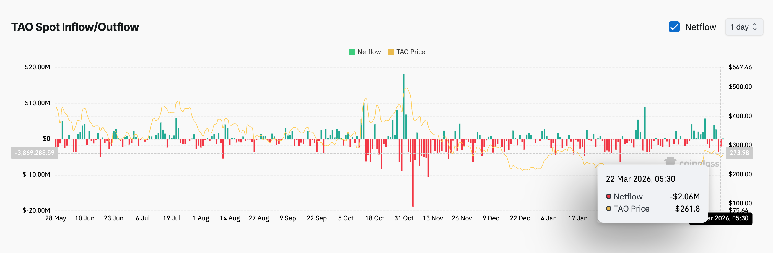Image resolution: width=773 pixels, height=253 pixels.
Task: Click the 22 Mar 2026 tooltip date header
Action: [x=640, y=179]
